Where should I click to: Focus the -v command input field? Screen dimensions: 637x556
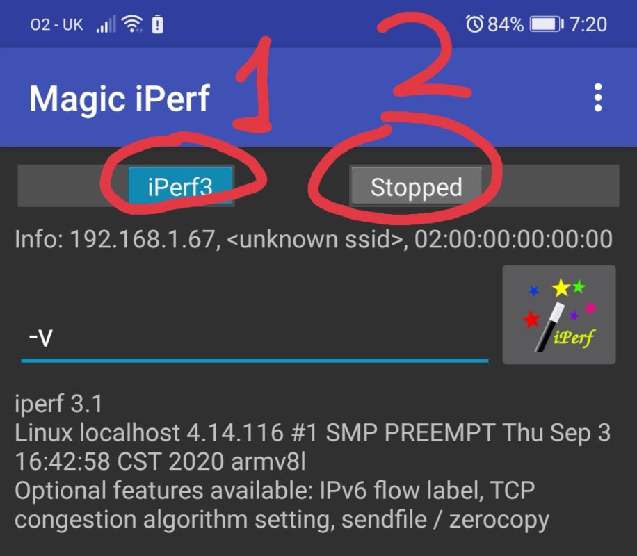tap(255, 337)
